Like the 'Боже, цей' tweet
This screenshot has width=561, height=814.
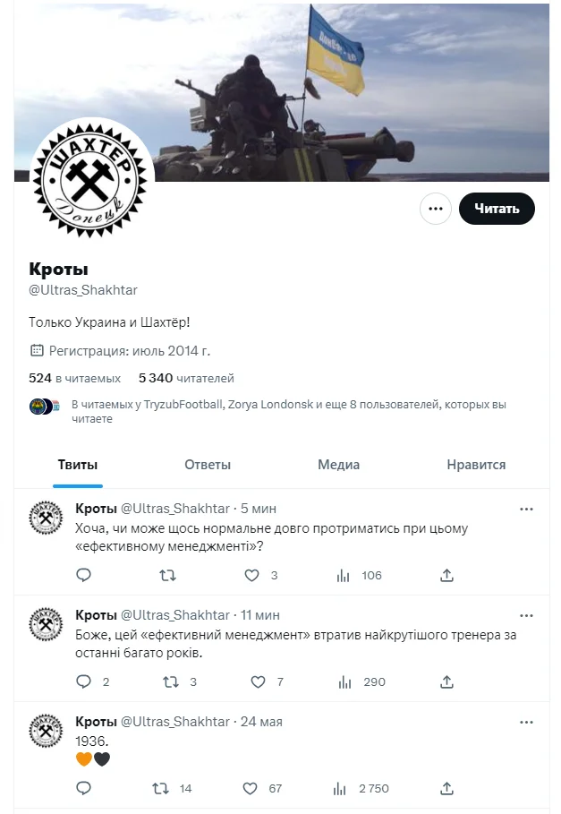coord(259,682)
